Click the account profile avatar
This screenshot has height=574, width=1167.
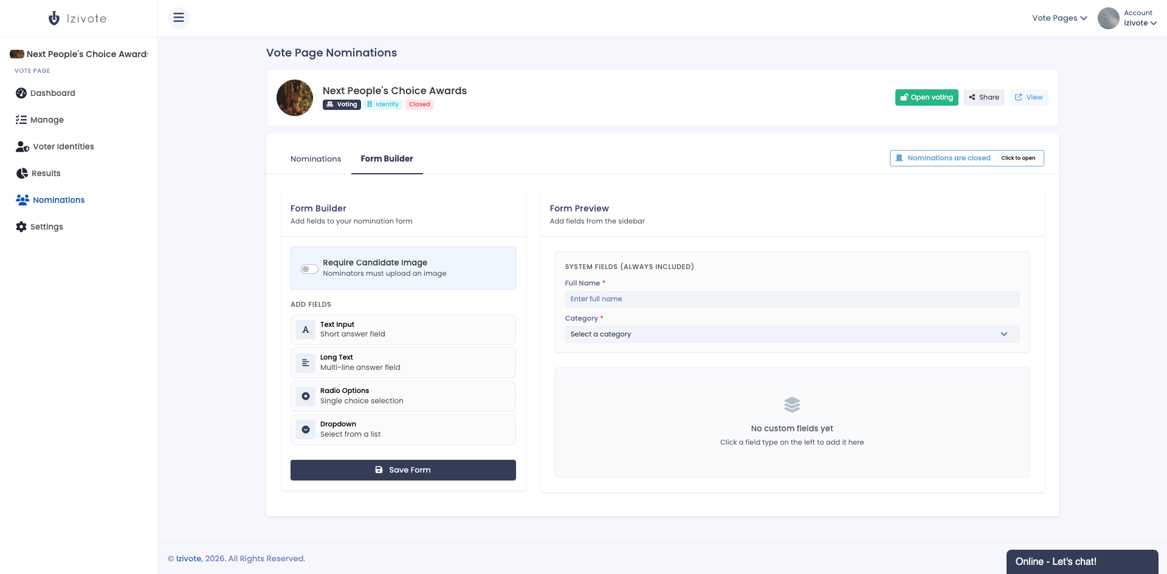[1109, 18]
